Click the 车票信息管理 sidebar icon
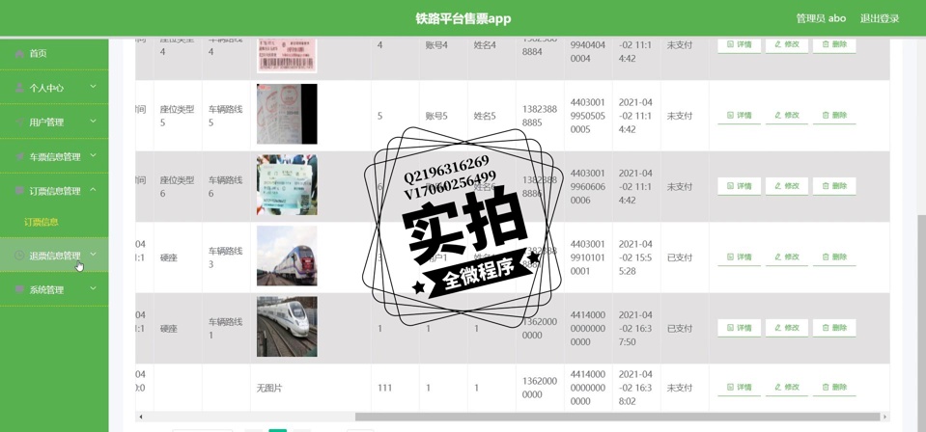The height and width of the screenshot is (432, 926). 19,156
